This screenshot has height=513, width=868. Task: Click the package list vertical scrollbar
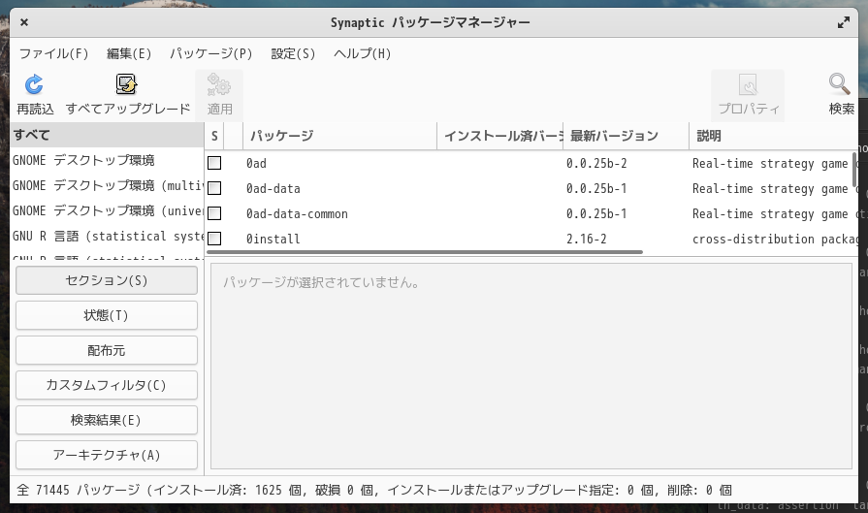pyautogui.click(x=854, y=170)
